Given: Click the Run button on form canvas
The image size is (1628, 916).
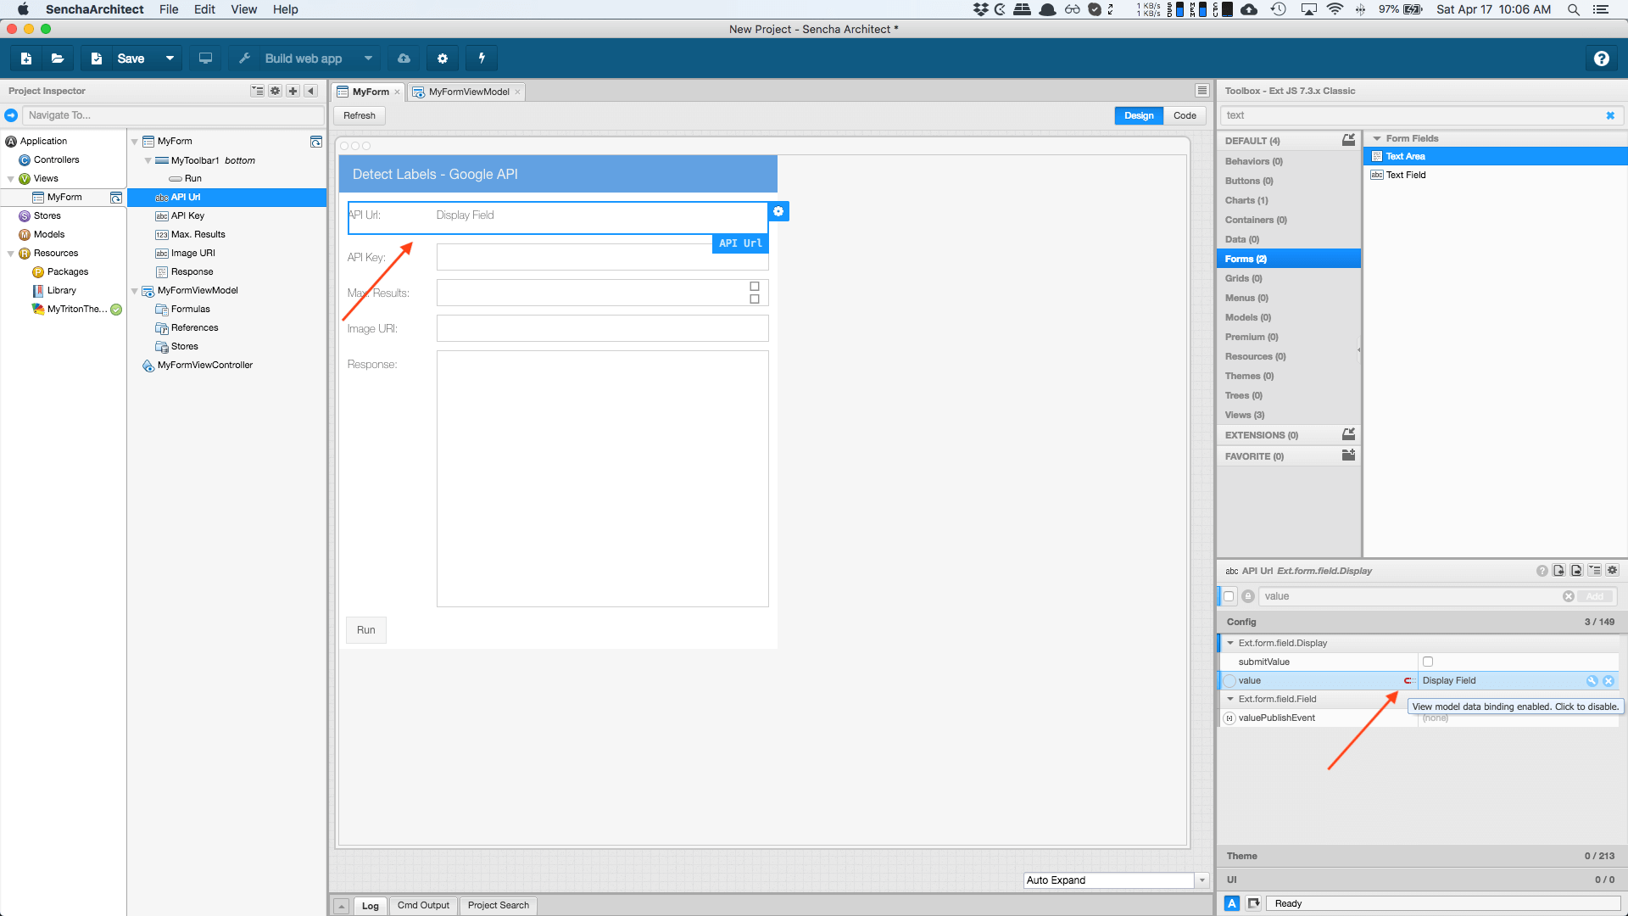Looking at the screenshot, I should tap(365, 629).
